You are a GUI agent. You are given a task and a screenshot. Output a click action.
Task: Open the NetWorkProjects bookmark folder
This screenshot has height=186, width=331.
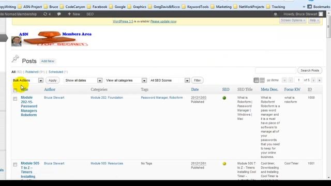pyautogui.click(x=249, y=7)
